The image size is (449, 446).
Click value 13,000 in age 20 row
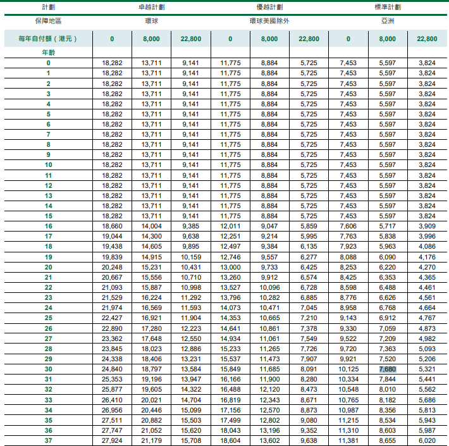(230, 267)
